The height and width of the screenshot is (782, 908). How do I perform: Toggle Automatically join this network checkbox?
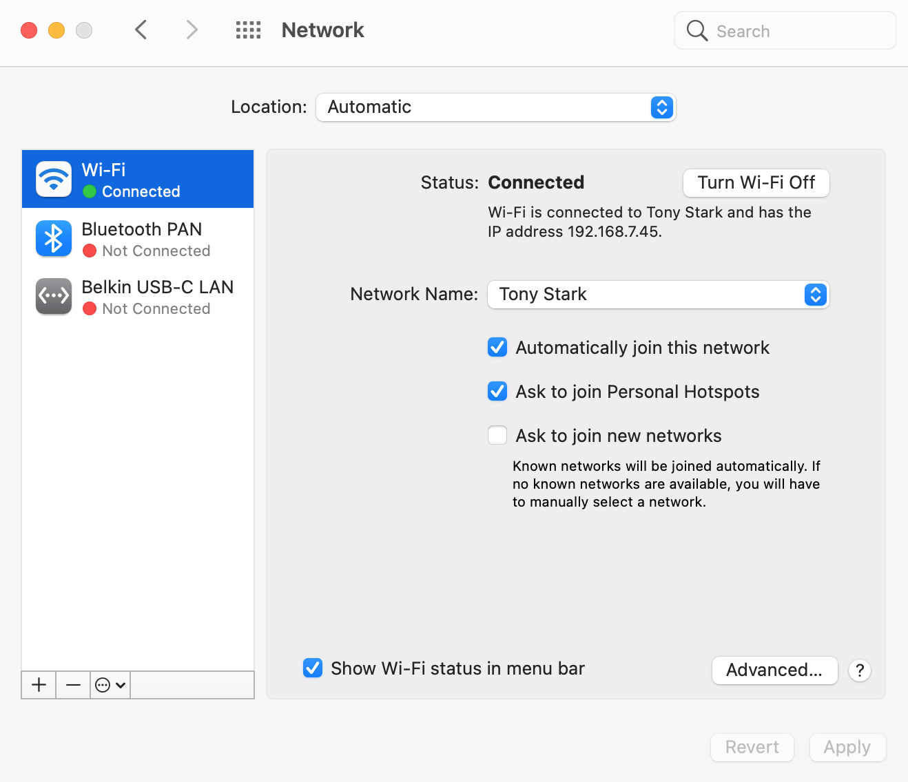(x=497, y=348)
